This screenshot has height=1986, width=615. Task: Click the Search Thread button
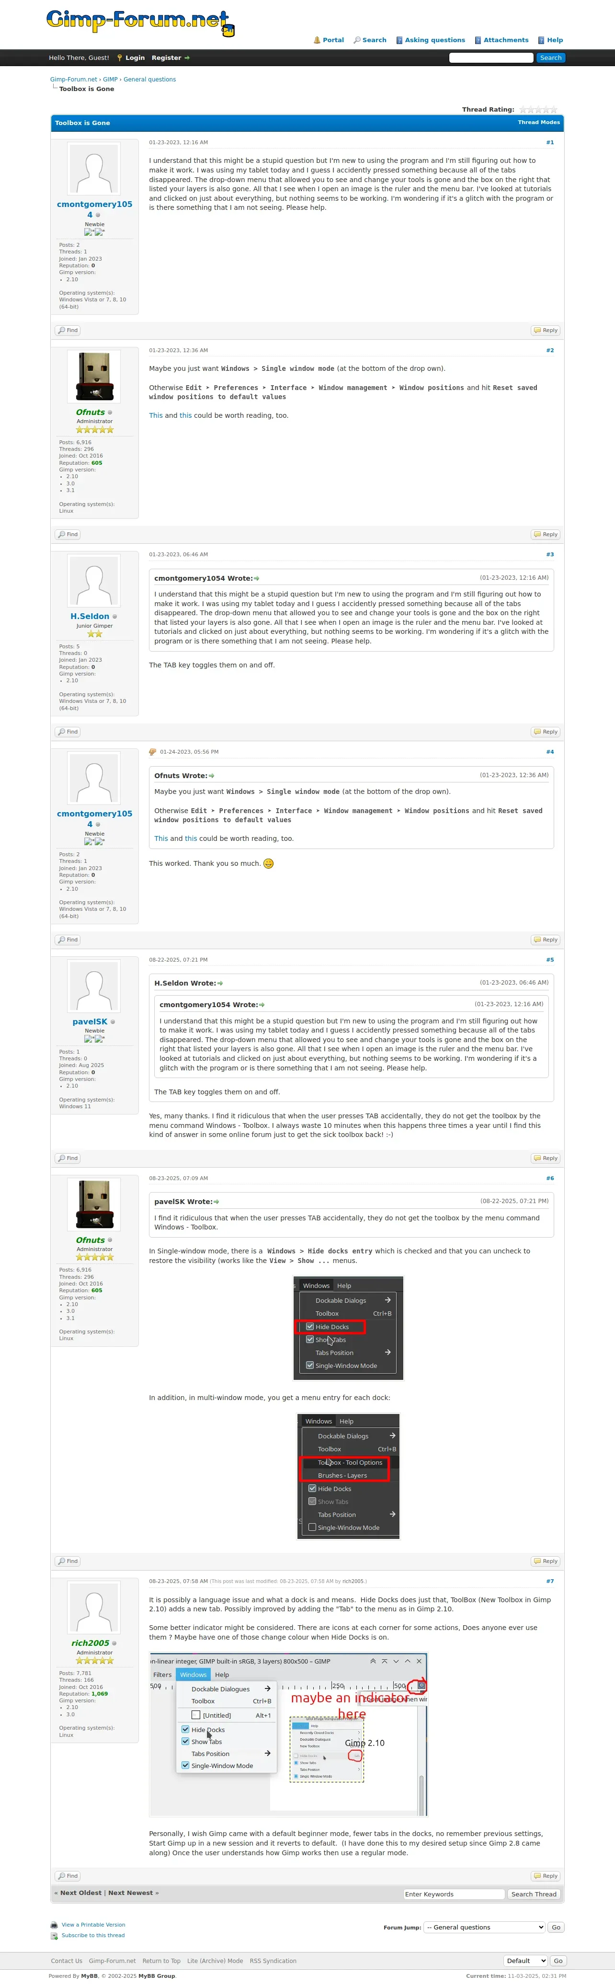[533, 1894]
